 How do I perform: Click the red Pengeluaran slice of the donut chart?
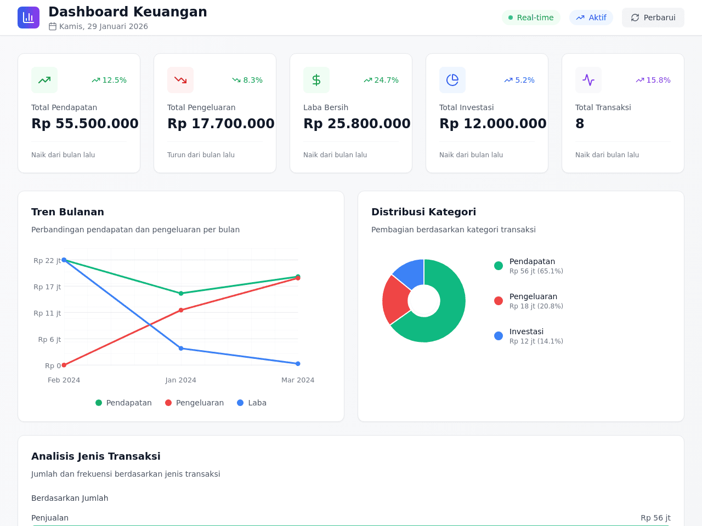pos(395,300)
